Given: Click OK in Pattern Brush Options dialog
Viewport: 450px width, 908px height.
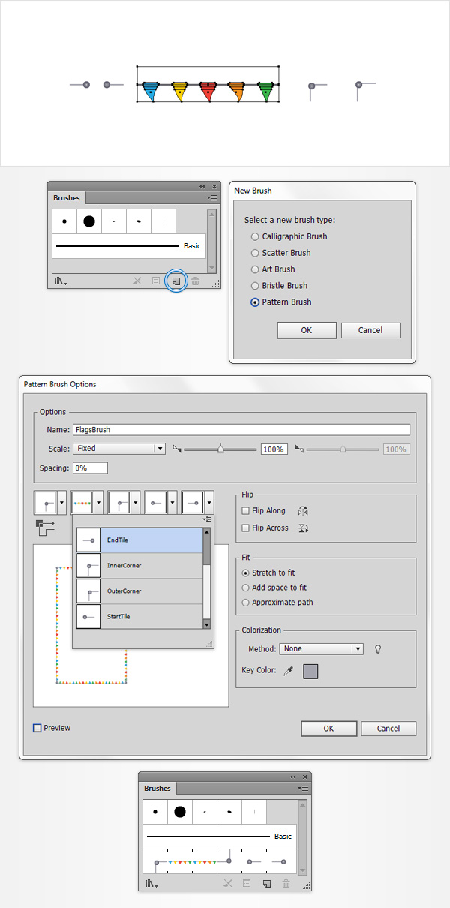Looking at the screenshot, I should tap(328, 729).
